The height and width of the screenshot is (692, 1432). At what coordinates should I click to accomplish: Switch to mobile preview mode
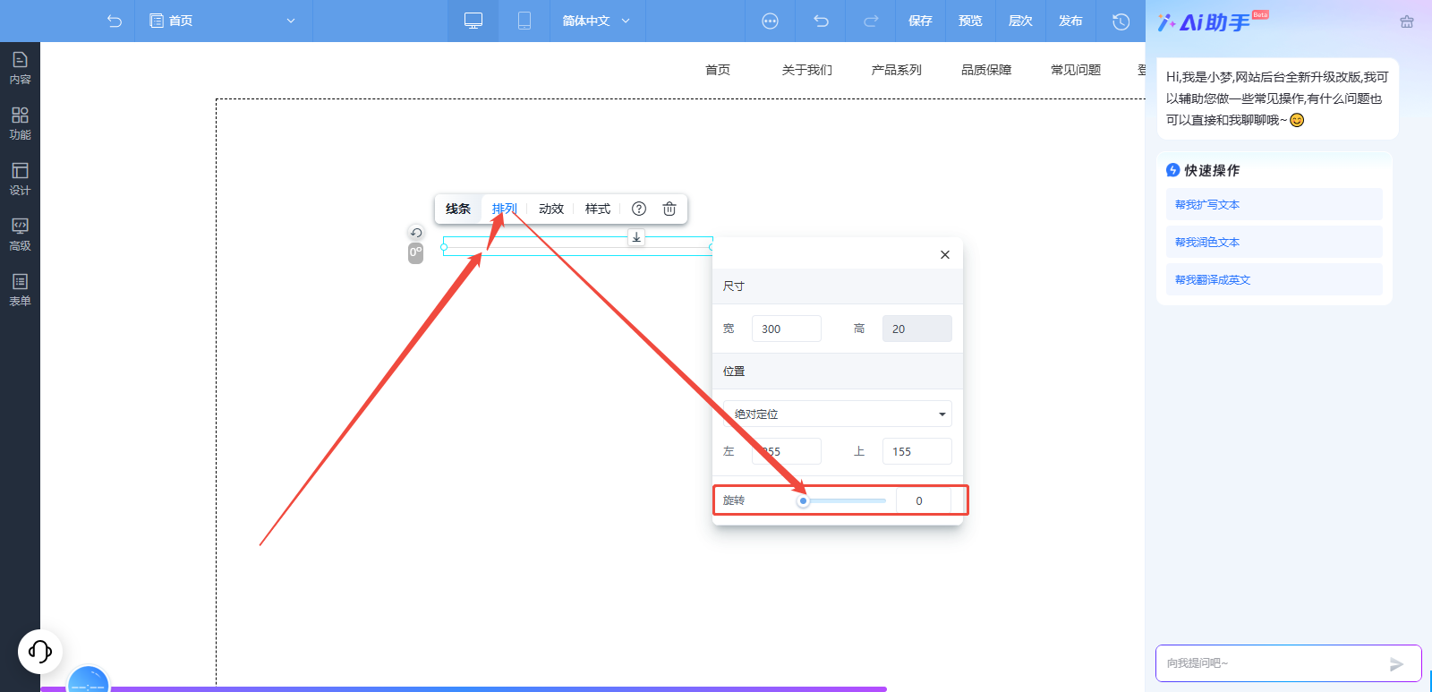(x=524, y=21)
